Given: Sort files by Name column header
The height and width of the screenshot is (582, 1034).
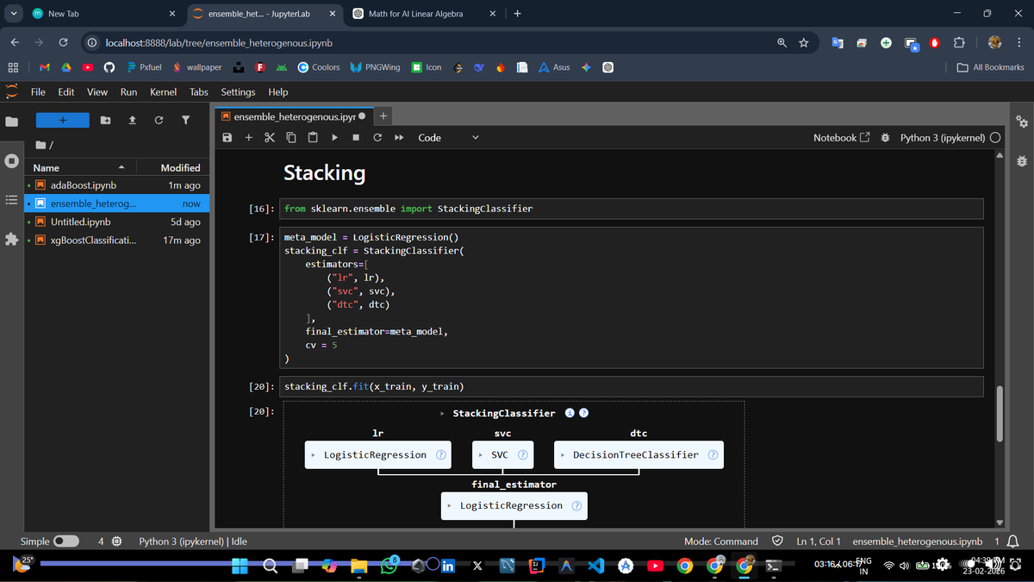Looking at the screenshot, I should pos(81,168).
